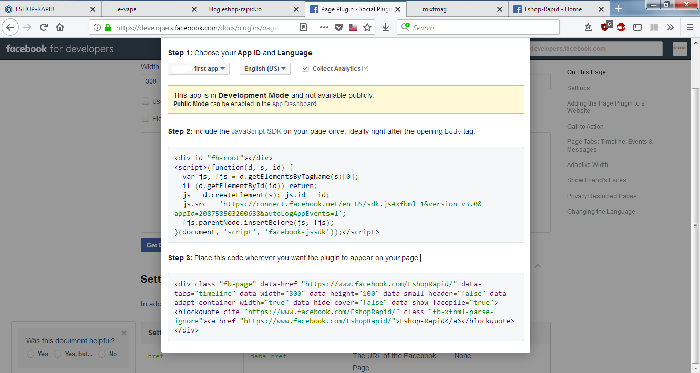Click the US flag icon in address bar

tap(353, 28)
